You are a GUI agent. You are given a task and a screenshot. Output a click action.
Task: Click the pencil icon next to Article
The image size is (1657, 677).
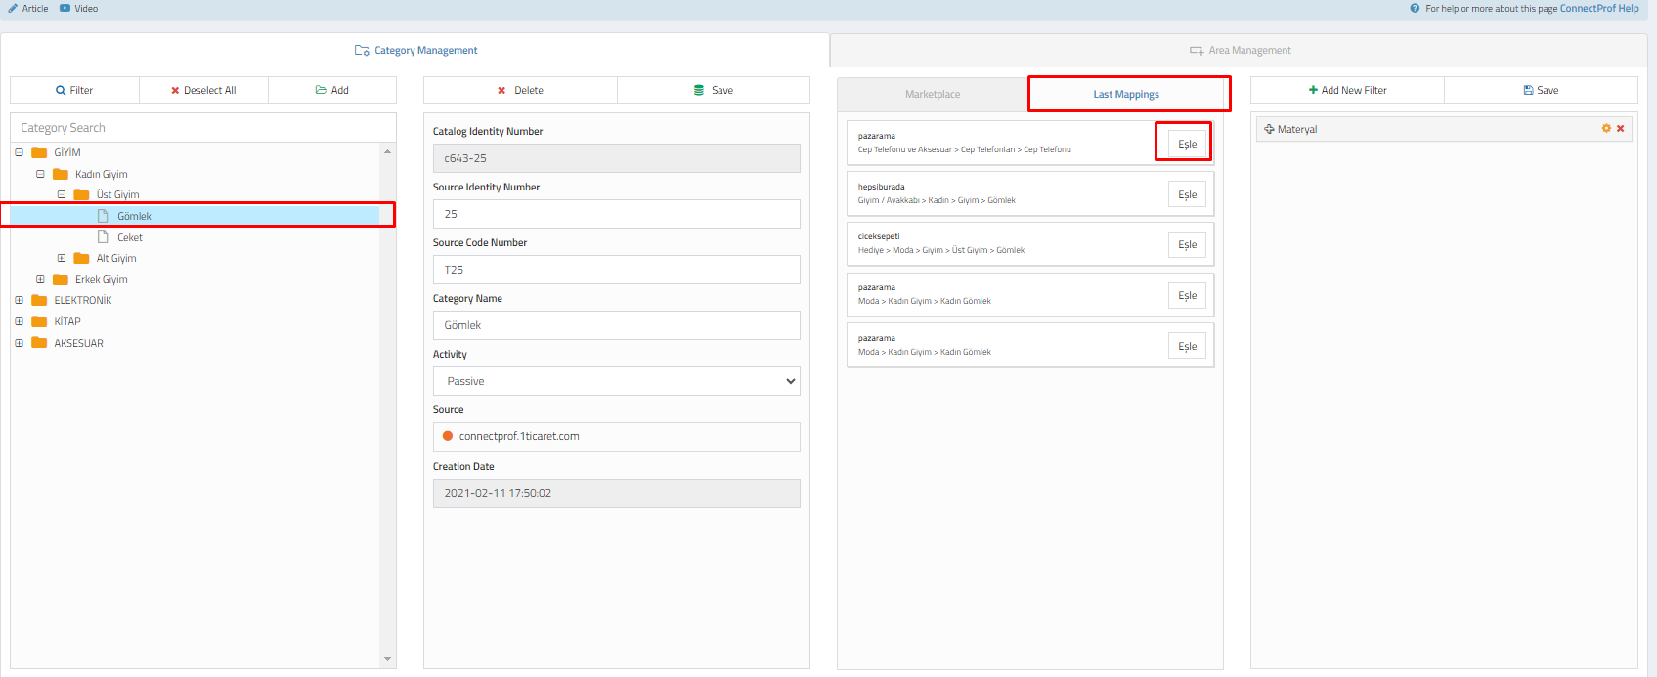click(13, 9)
